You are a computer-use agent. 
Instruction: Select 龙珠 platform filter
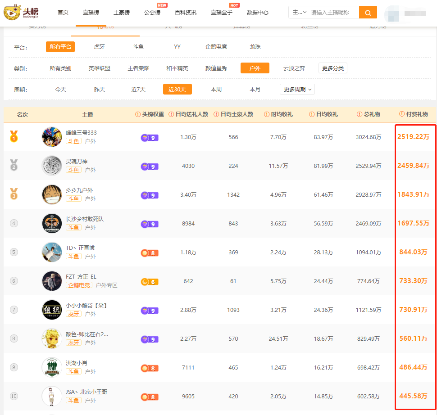pyautogui.click(x=255, y=47)
